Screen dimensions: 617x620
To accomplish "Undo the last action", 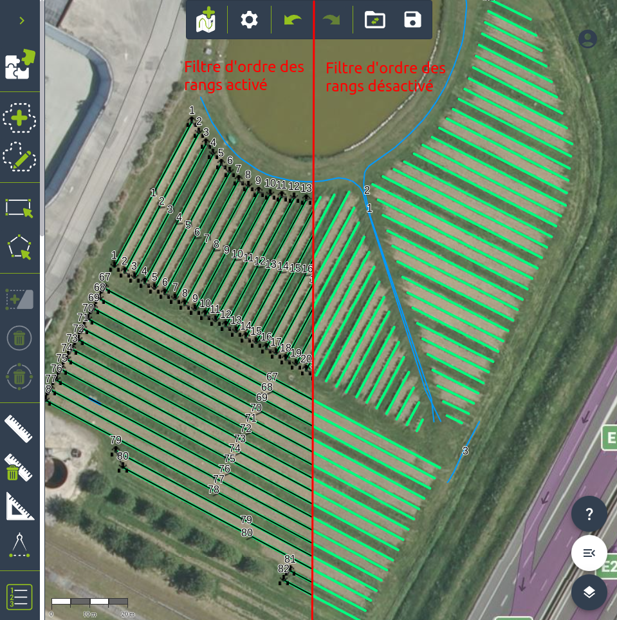I will point(292,20).
